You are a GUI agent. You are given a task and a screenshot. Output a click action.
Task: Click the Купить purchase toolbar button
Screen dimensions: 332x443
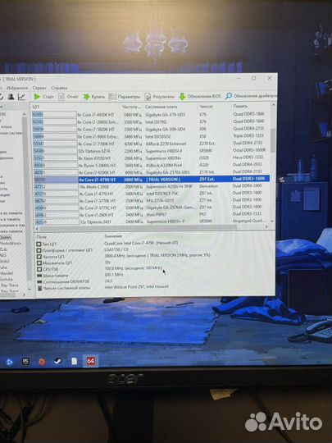(x=93, y=97)
